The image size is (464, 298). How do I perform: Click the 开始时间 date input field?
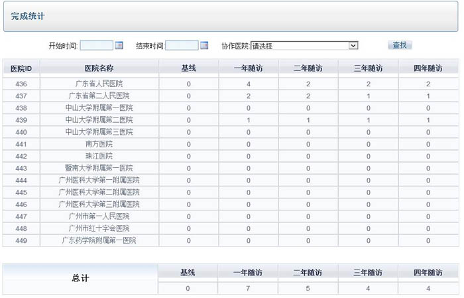pos(97,46)
